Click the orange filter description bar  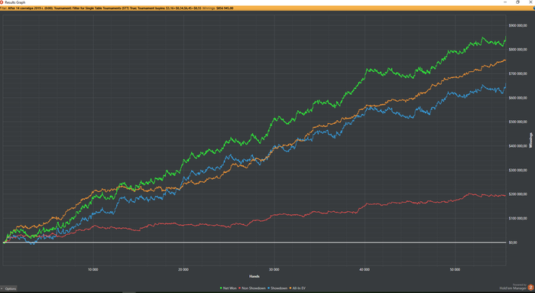pyautogui.click(x=267, y=8)
